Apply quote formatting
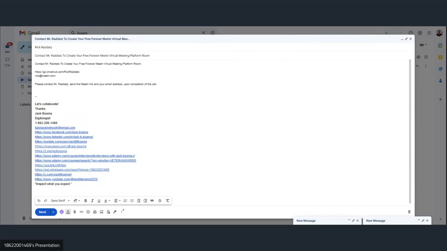The image size is (447, 251). pyautogui.click(x=152, y=201)
